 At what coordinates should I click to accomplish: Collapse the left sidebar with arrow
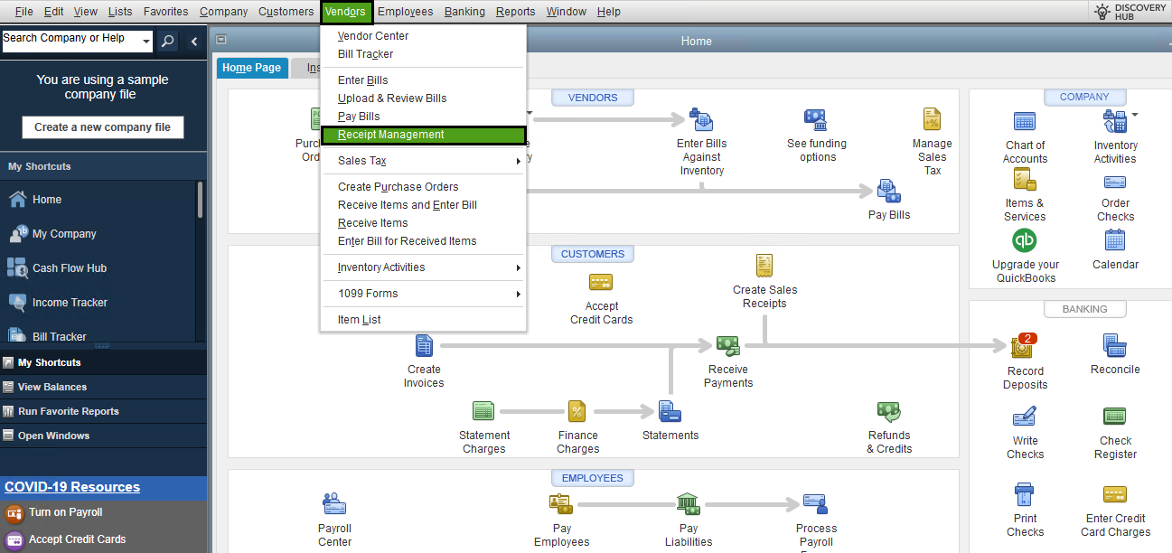194,42
